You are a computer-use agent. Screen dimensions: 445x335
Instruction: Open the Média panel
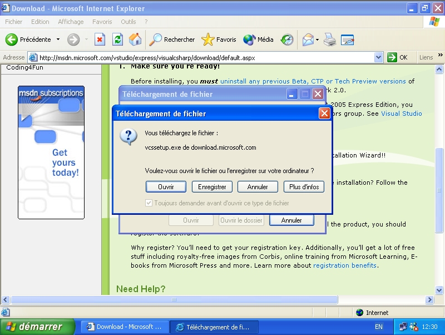[259, 40]
